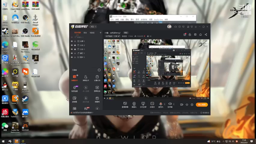The width and height of the screenshot is (256, 144).
Task: Start recording with the camcorder icon
Action: [181, 105]
